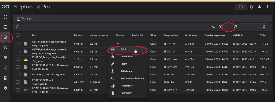
Task: Open the History sidebar icon
Action: [5, 47]
